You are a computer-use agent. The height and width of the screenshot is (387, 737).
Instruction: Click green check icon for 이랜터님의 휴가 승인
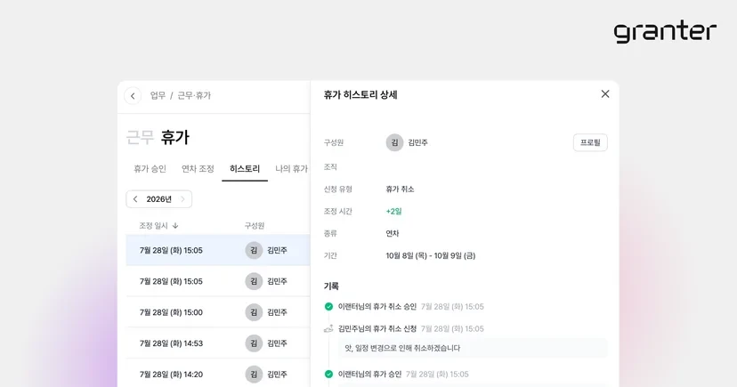[x=328, y=375]
